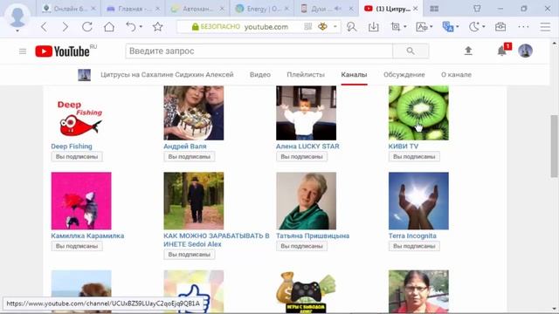Open the Deep Fishing logo thumbnail
Image resolution: width=559 pixels, height=314 pixels.
tap(81, 113)
